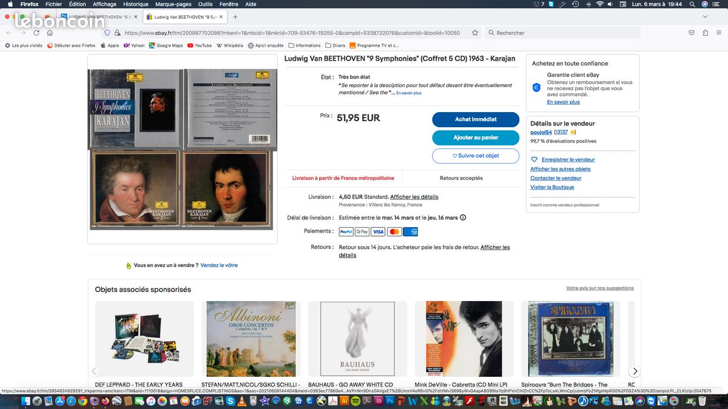Reload the eBay page

point(36,33)
